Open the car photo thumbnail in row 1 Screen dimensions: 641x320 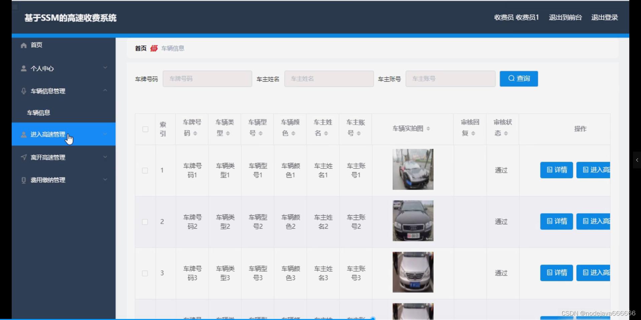413,169
